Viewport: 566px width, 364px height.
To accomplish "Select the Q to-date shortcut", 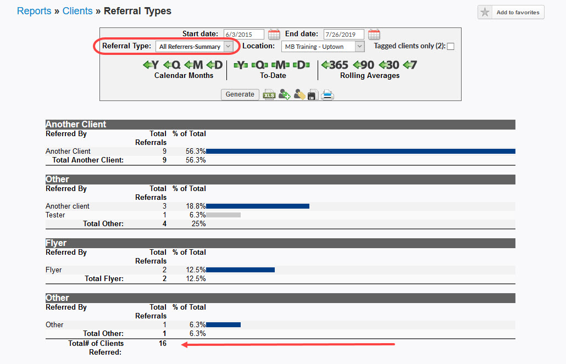I will (x=260, y=64).
